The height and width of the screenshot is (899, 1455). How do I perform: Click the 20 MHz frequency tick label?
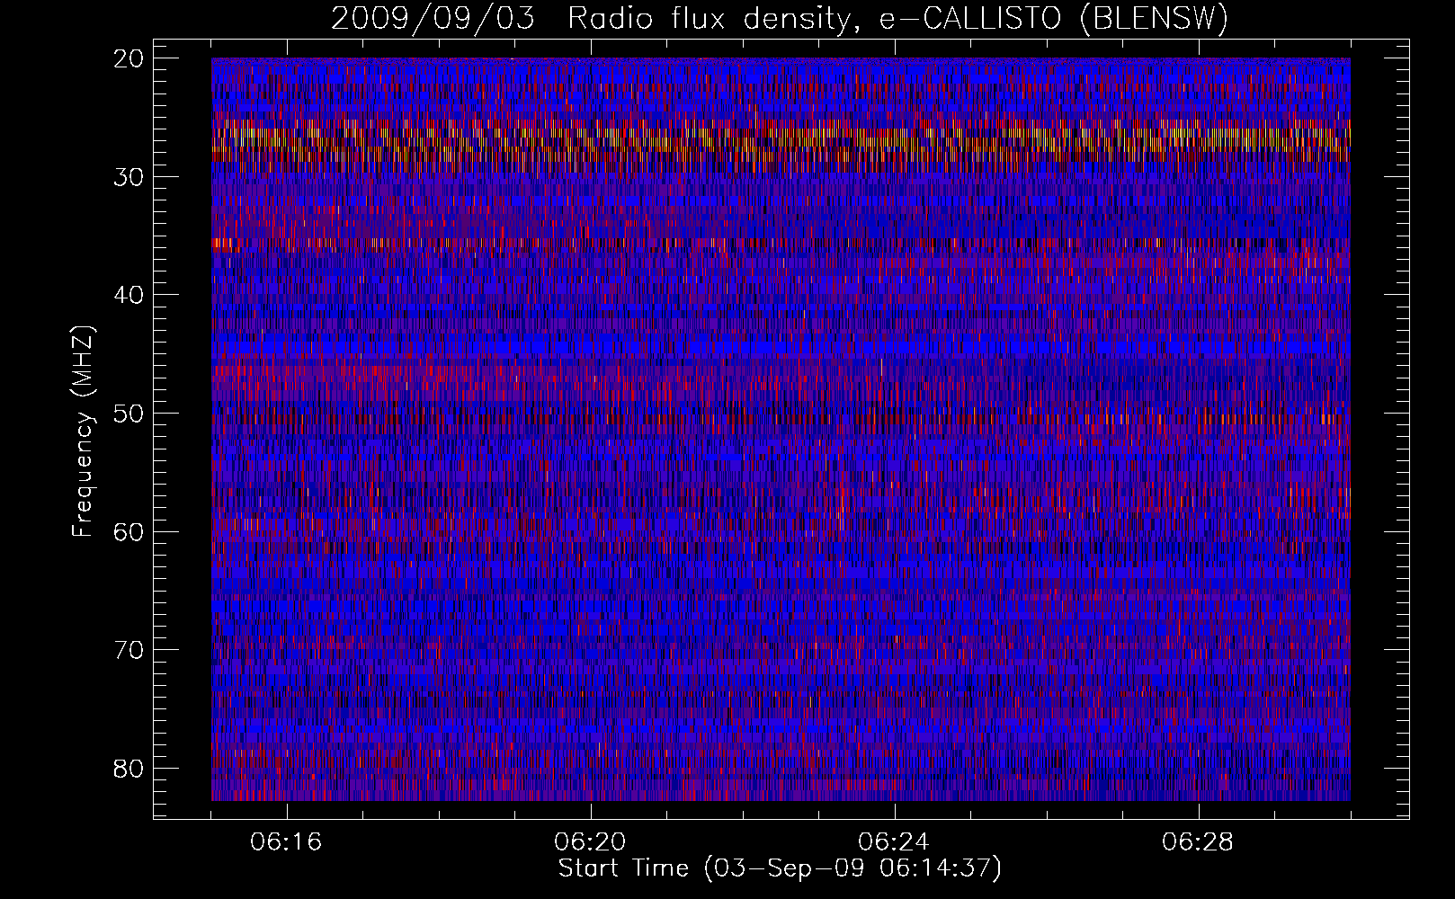pos(129,58)
